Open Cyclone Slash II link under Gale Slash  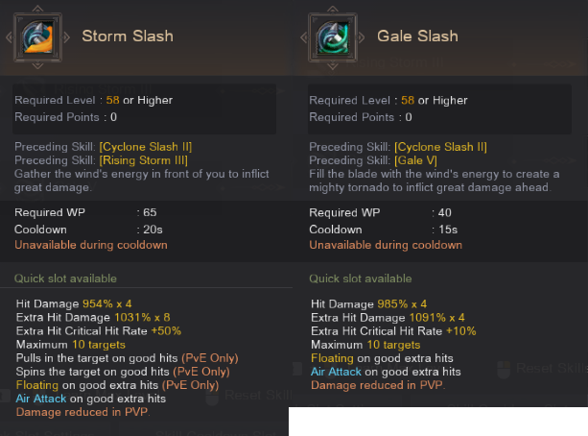click(x=440, y=147)
